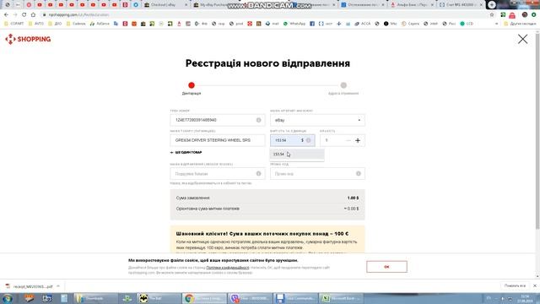Click the page vertical scrollbar
The height and width of the screenshot is (304, 540).
[537, 131]
